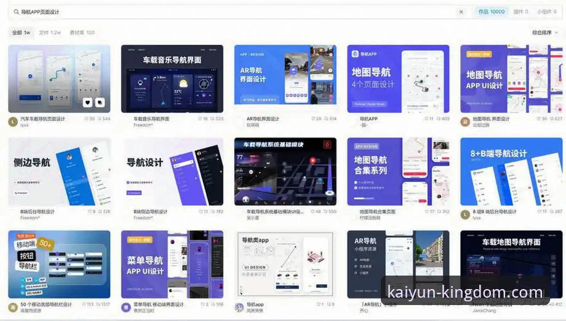Select the 全部 1w filter tab

(21, 33)
